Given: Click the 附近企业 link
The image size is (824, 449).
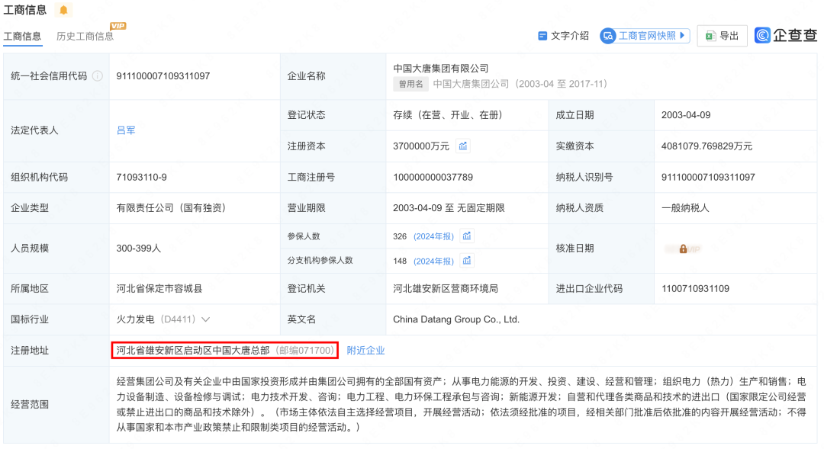Looking at the screenshot, I should coord(365,350).
